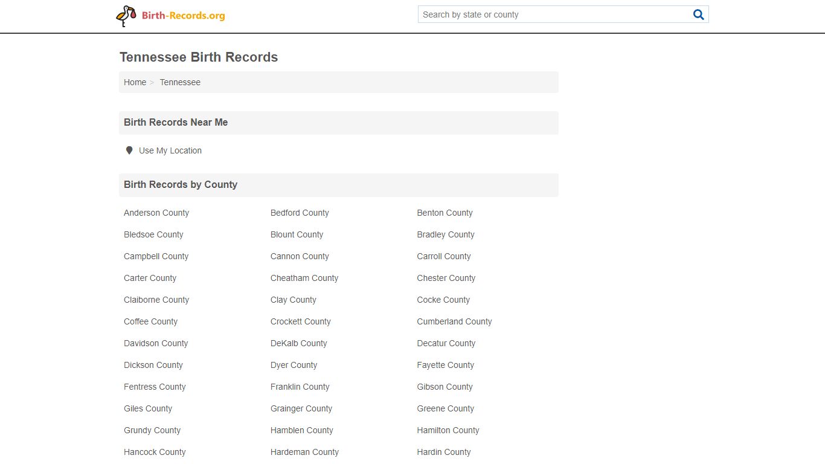Open Coffee County birth records

pos(150,321)
